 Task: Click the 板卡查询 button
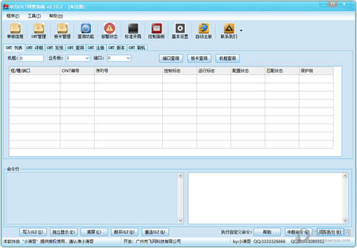pos(199,58)
